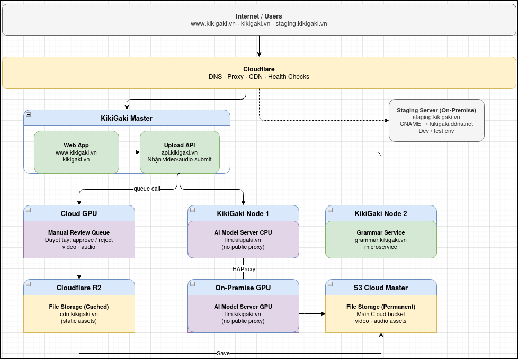The width and height of the screenshot is (518, 359).
Task: Collapse the Cloud GPU container
Action: [29, 210]
